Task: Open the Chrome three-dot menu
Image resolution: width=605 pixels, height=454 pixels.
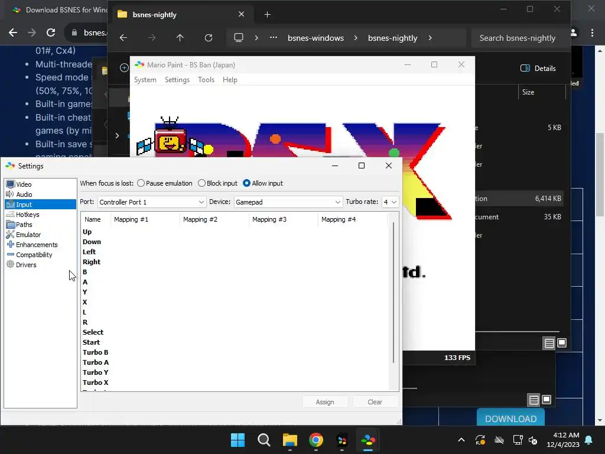Action: click(592, 33)
